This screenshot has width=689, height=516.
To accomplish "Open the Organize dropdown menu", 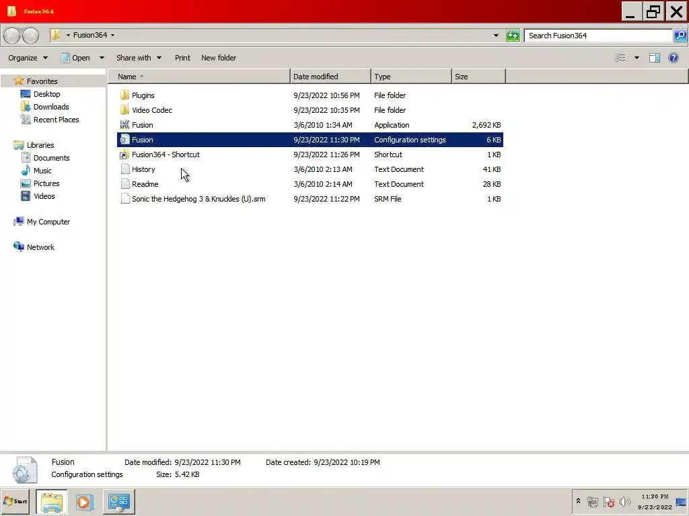I will (28, 58).
